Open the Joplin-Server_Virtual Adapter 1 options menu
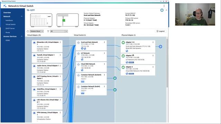Screen dimensions: 221x124 [60, 66]
